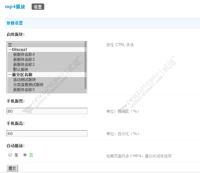Select 新版块名称5 in the list
The image size is (200, 173).
pos(46,90)
